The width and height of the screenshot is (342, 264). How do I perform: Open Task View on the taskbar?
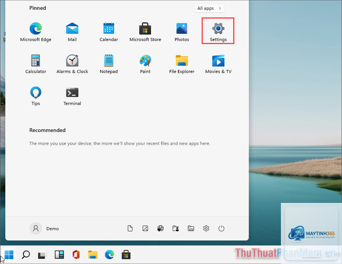pos(43,255)
